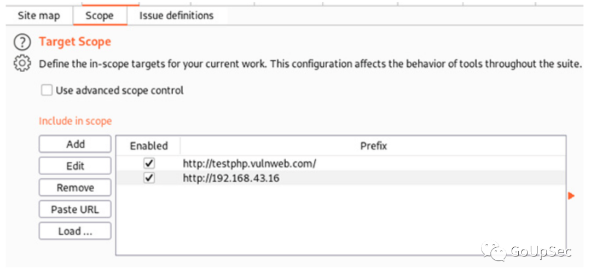The height and width of the screenshot is (279, 591).
Task: Open the Issue definitions tab
Action: click(x=176, y=16)
